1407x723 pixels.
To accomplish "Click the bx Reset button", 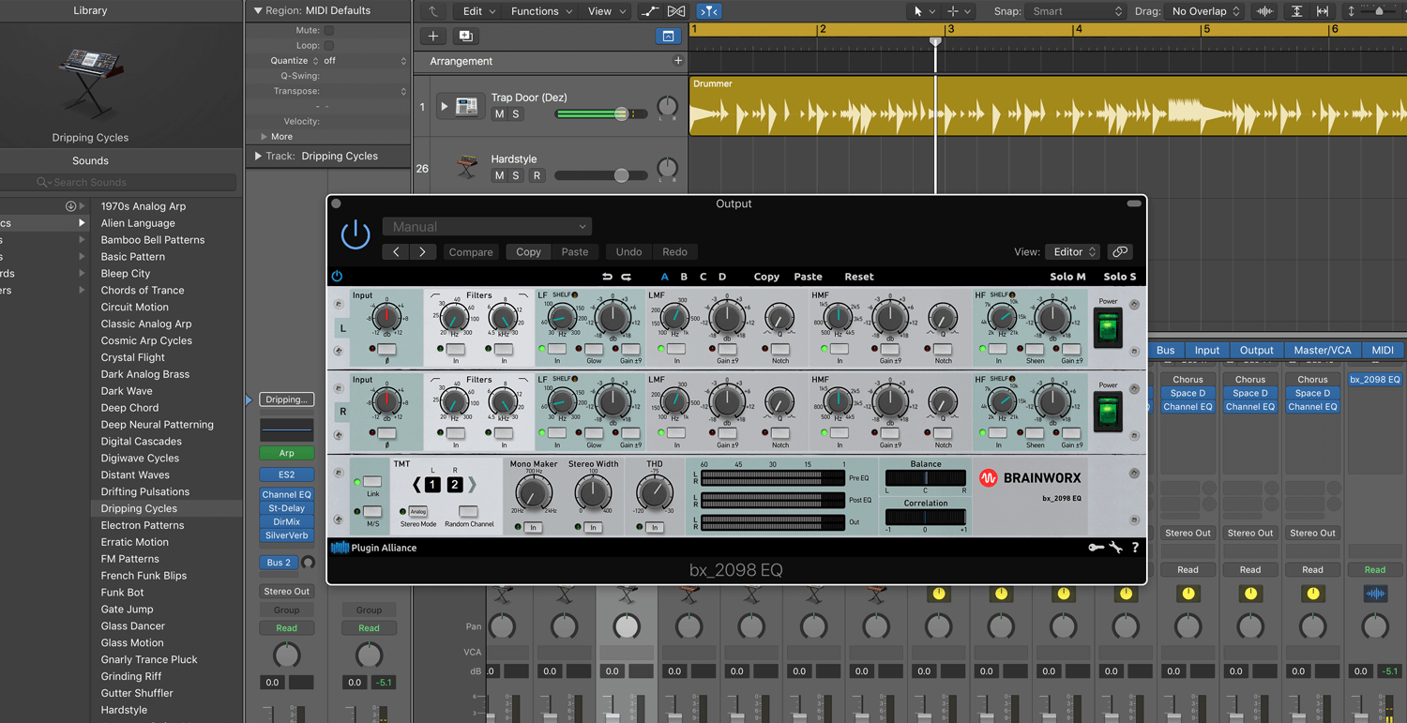I will click(858, 277).
